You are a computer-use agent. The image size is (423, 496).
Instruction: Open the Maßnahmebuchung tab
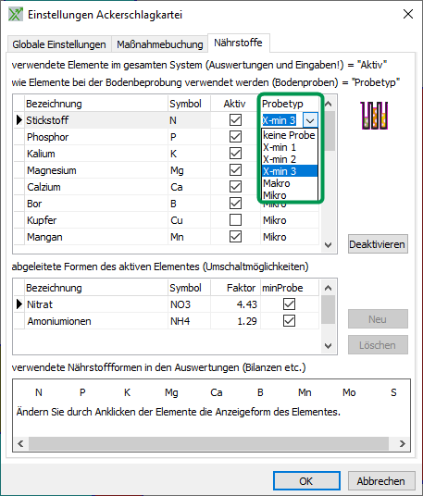click(x=160, y=44)
